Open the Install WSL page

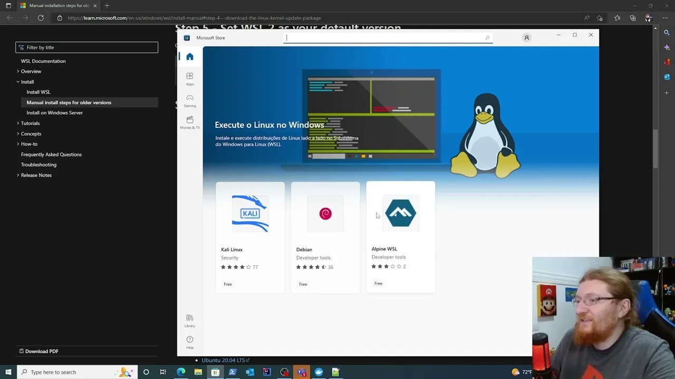tap(38, 92)
